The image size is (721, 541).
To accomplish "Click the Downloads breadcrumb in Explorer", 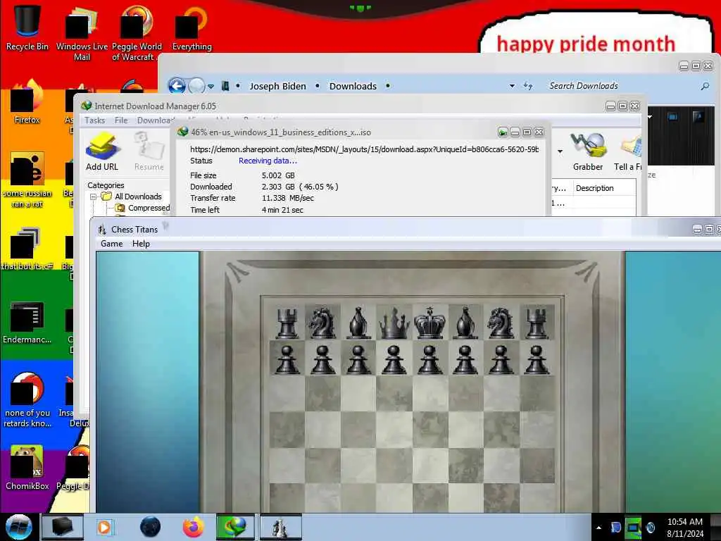I will (353, 86).
